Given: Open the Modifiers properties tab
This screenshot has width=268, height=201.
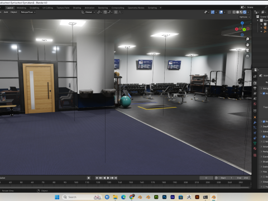Looking at the screenshot, I should click(255, 122).
